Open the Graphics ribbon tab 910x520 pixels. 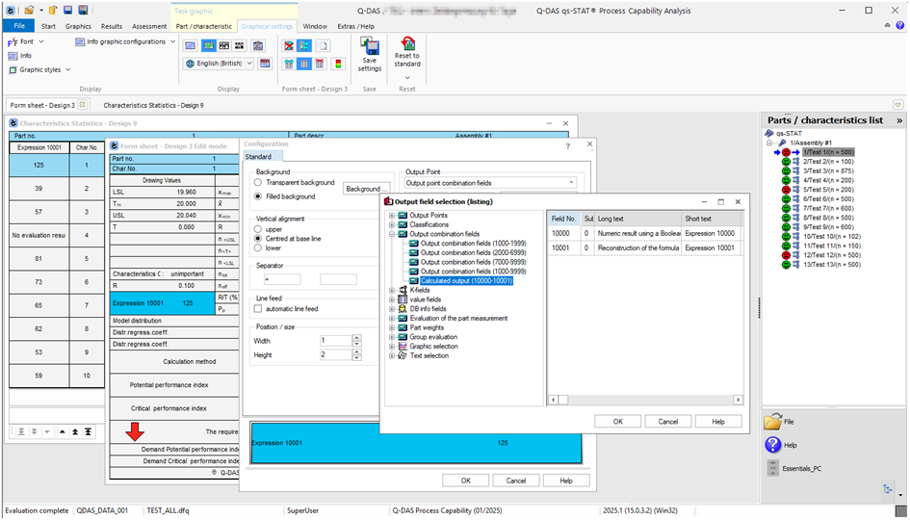[78, 26]
